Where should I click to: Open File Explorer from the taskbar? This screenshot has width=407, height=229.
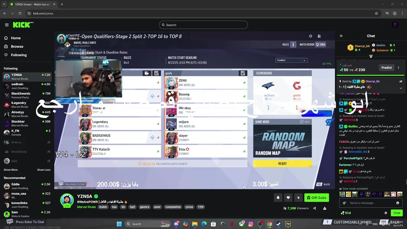pyautogui.click(x=195, y=224)
